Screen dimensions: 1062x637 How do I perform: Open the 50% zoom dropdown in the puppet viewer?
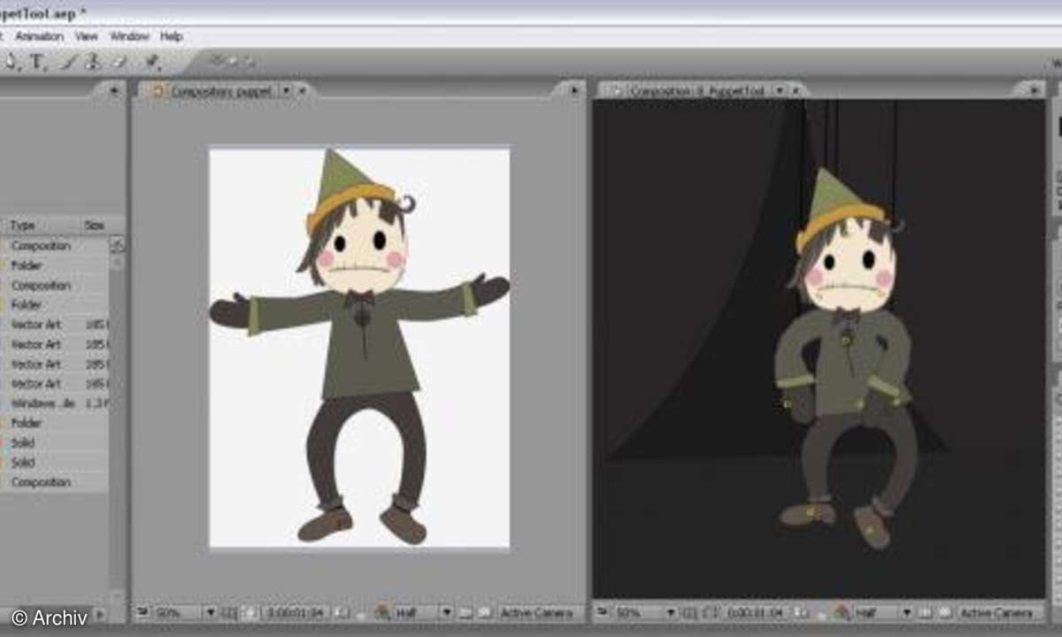(184, 612)
